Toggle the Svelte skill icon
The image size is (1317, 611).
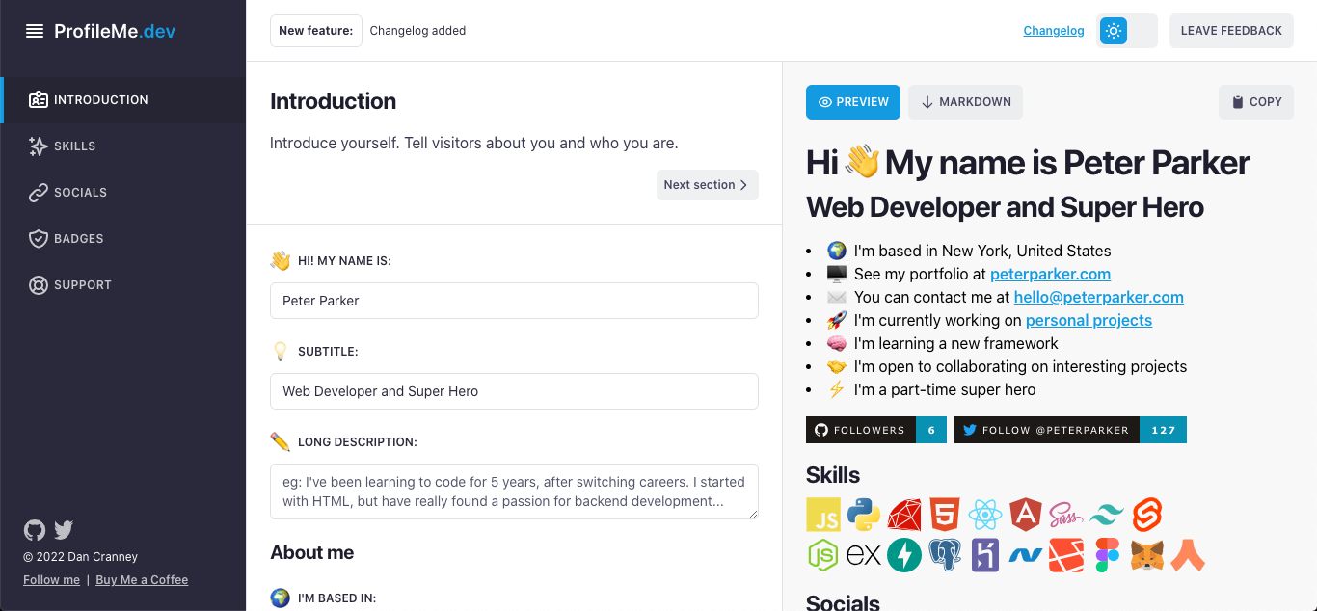tap(1147, 514)
